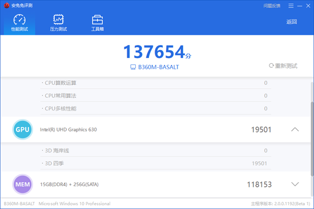Viewport: 314px width, 209px height.
Task: Switch to the 压力测试 stress test tab
Action: tap(58, 23)
